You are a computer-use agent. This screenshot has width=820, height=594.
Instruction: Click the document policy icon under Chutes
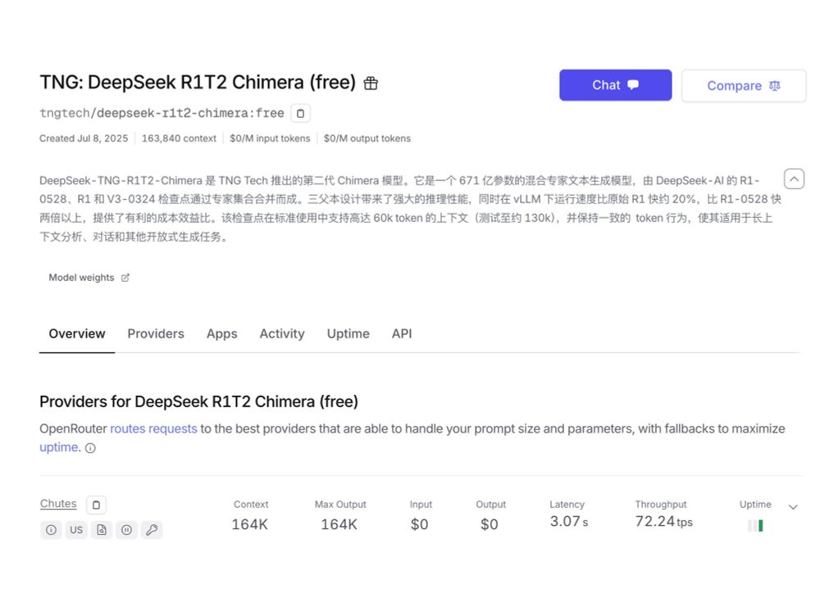(x=102, y=530)
